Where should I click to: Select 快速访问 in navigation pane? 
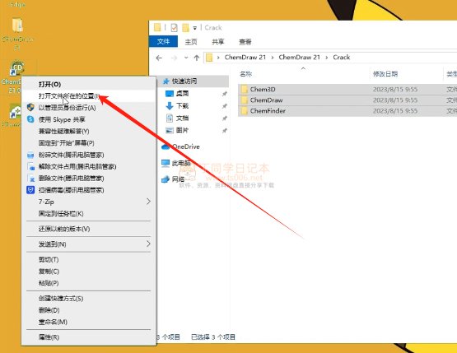click(184, 81)
